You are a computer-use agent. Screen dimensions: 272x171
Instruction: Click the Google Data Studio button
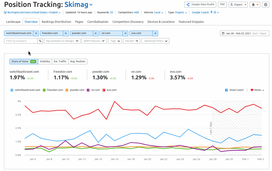(200, 5)
